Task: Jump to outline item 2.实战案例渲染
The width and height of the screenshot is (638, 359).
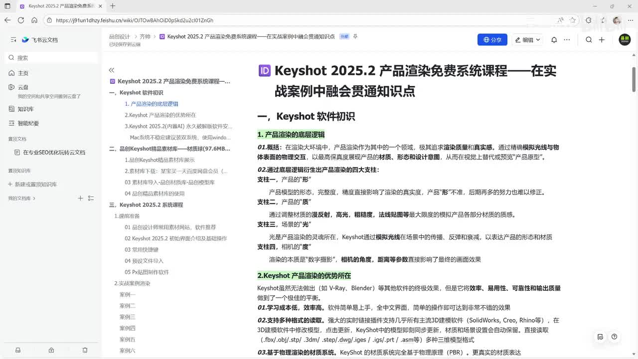Action: (x=132, y=283)
